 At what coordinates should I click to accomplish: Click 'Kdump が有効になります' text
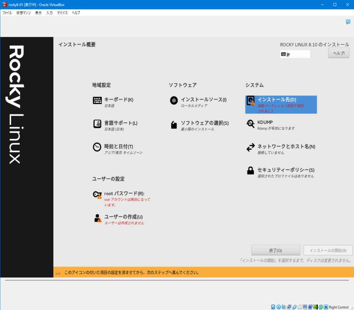click(276, 128)
